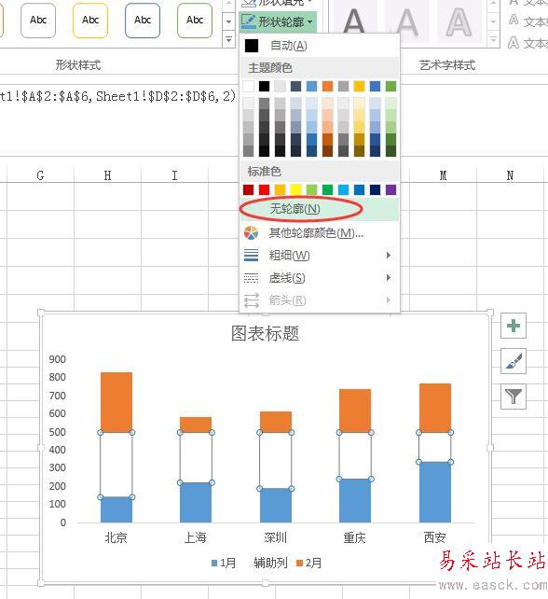Pick the orange theme color swatch
This screenshot has height=599, width=548.
tap(327, 87)
